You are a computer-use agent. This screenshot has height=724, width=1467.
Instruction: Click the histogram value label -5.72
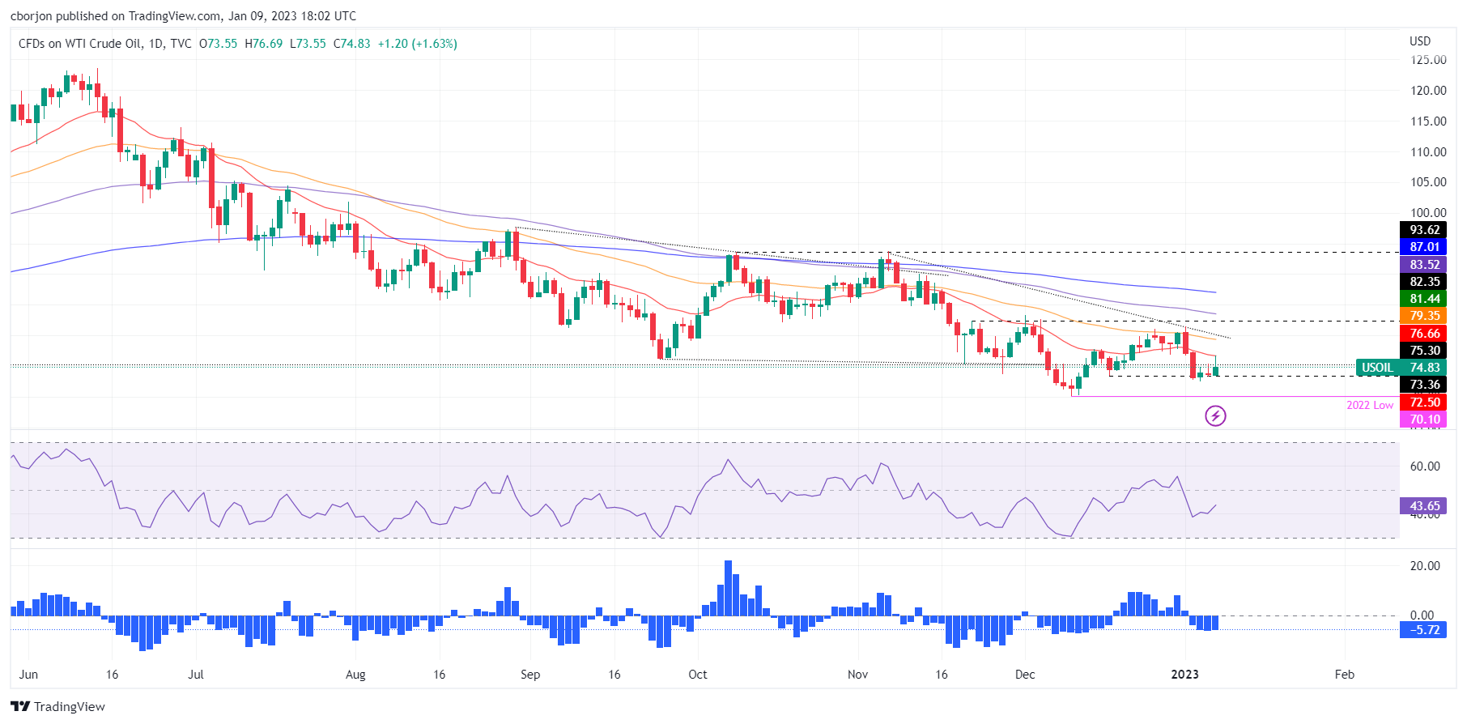click(1424, 630)
